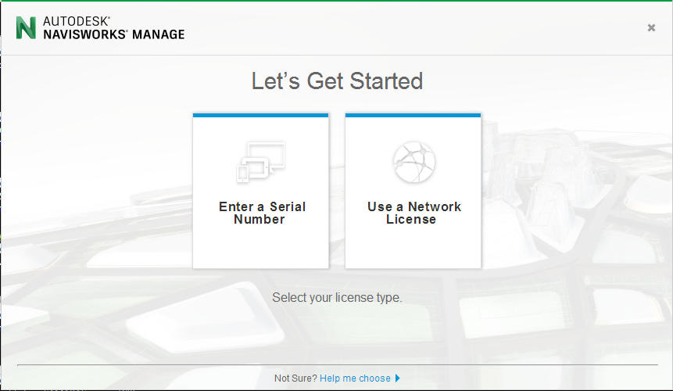Click the Autodesk Navisworks Manage title text
673x391 pixels.
tap(113, 27)
